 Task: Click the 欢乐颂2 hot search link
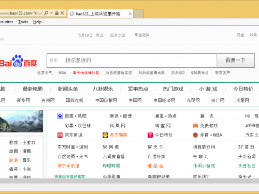coord(178,73)
